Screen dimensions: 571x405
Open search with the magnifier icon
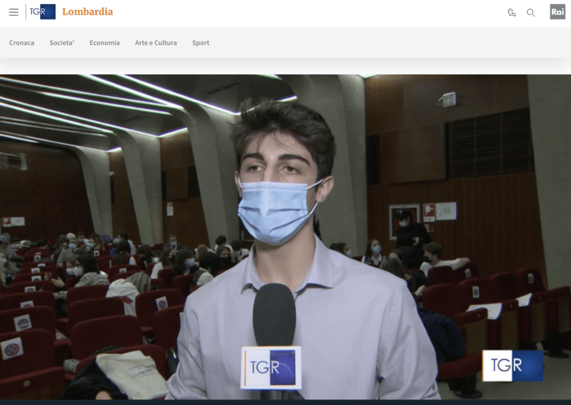pos(531,13)
